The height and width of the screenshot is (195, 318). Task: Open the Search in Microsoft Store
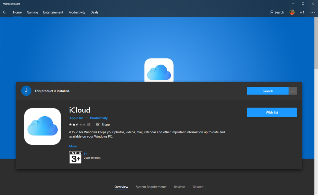[x=276, y=12]
